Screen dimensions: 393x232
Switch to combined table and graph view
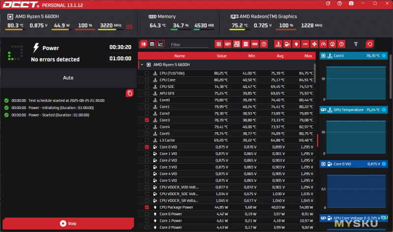tap(143, 44)
